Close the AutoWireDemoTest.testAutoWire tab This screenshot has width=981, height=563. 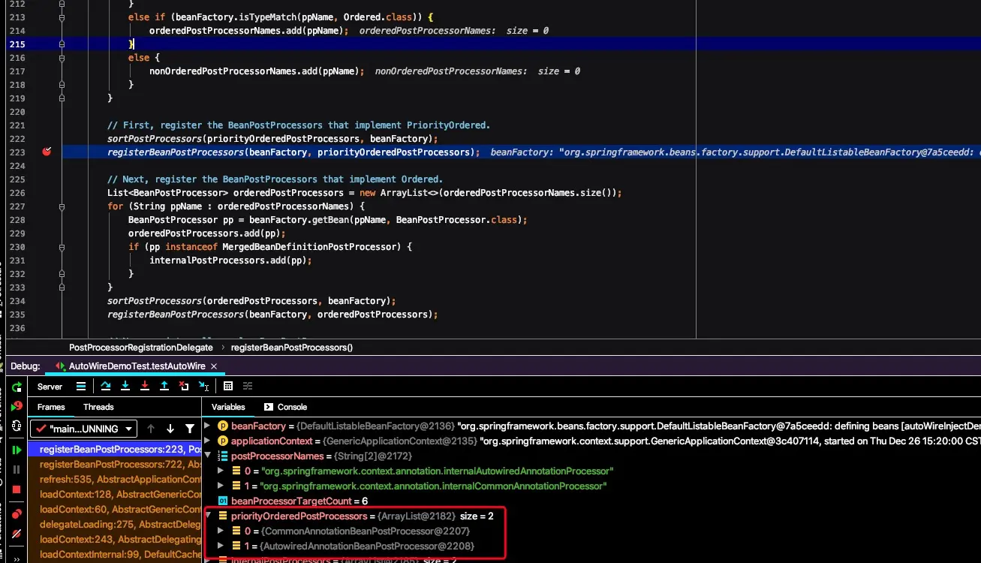pos(214,366)
